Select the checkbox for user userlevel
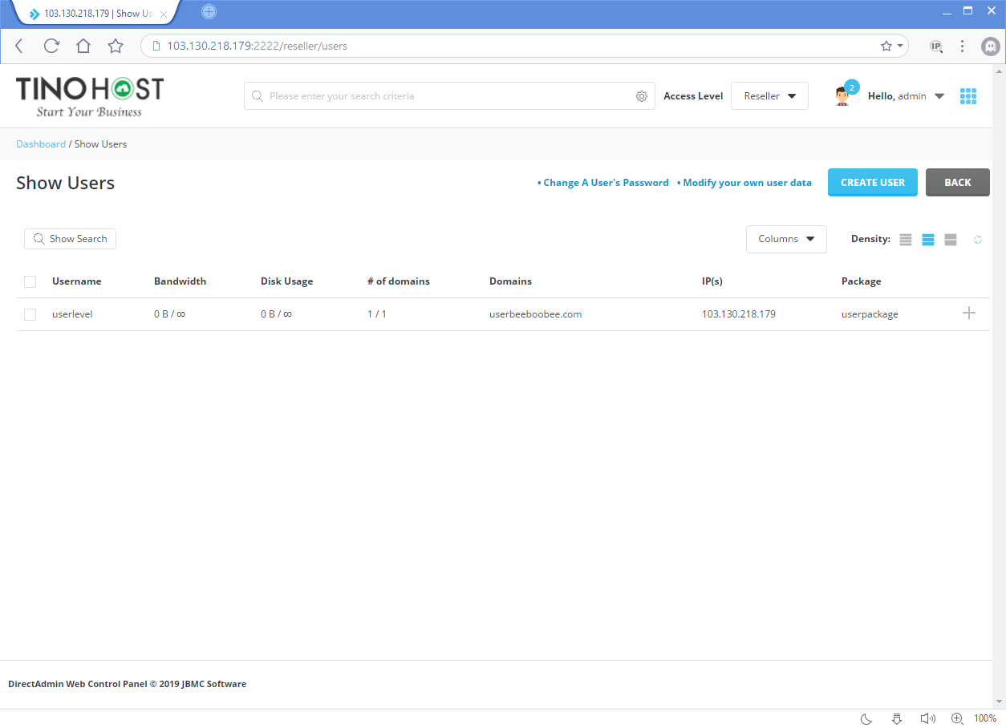The height and width of the screenshot is (728, 1006). [x=30, y=313]
